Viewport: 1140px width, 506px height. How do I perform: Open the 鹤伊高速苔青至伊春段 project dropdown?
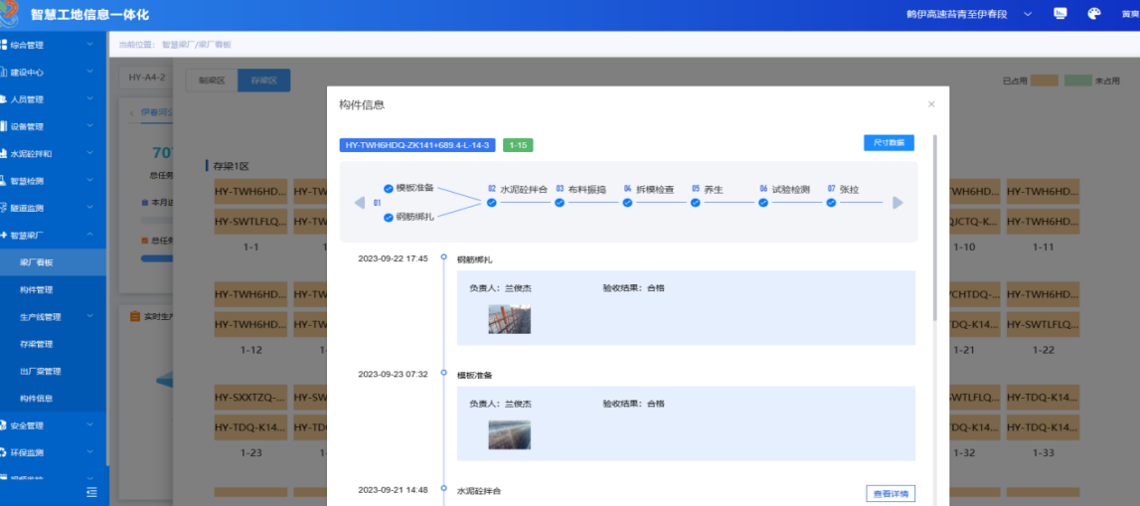click(1028, 14)
